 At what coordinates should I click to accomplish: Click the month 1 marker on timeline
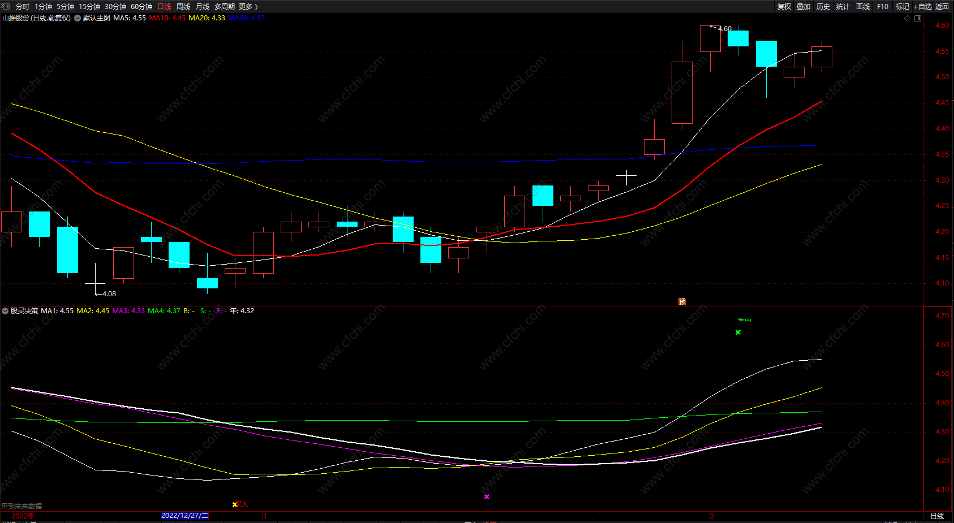click(x=265, y=516)
